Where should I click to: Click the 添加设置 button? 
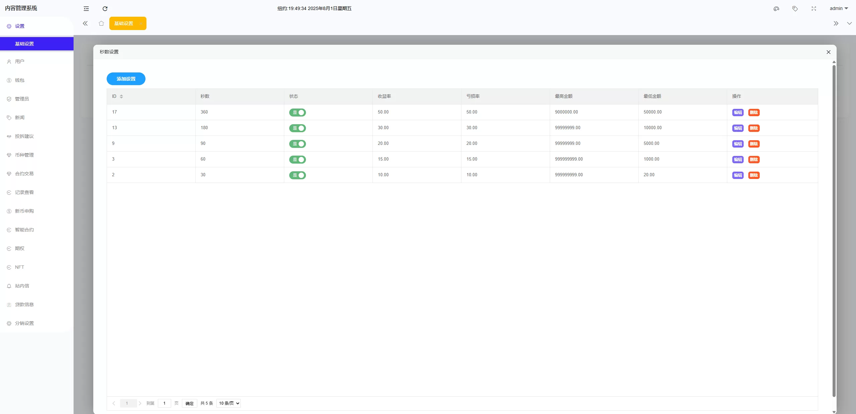[126, 79]
